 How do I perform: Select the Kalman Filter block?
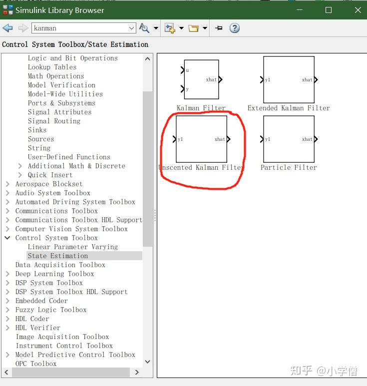pos(201,79)
